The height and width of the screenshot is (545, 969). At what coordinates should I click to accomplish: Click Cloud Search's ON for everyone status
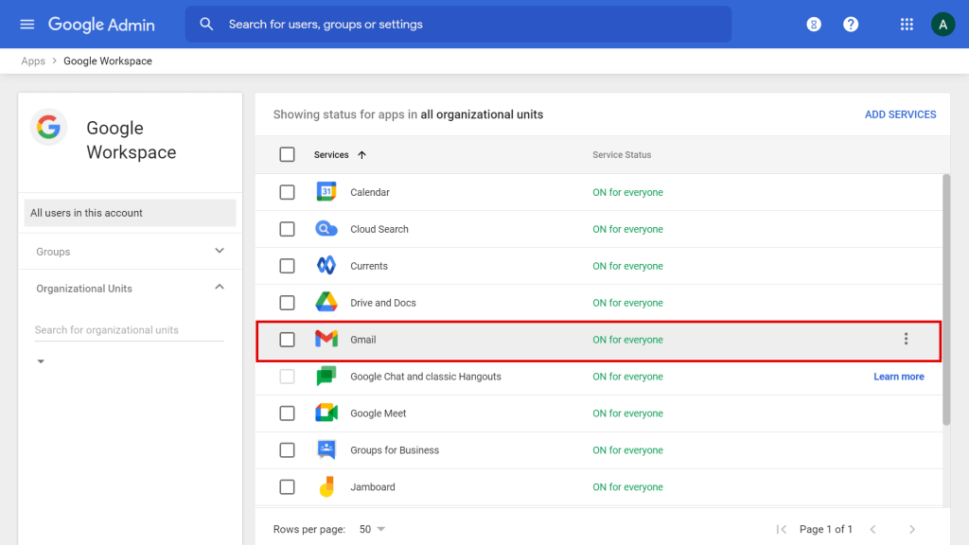coord(627,229)
